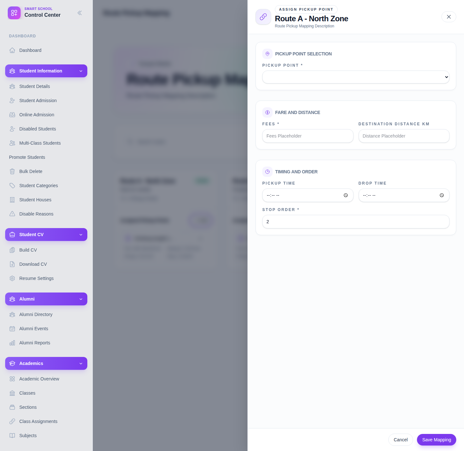This screenshot has width=464, height=451.
Task: Click the Subjects open book icon
Action: pyautogui.click(x=12, y=436)
